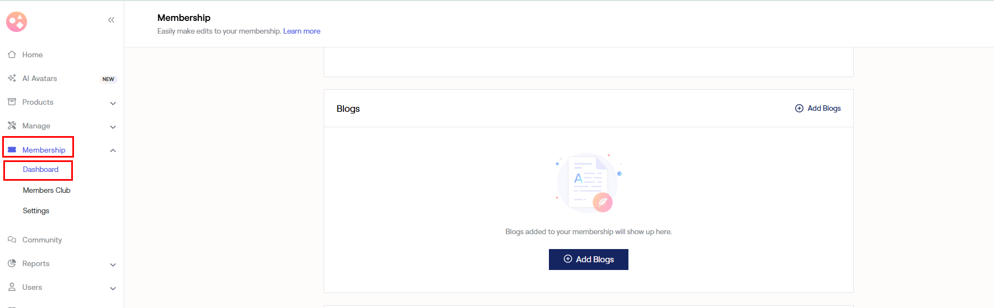Click the Manage tools icon
Viewport: 994px width, 308px height.
click(x=12, y=126)
